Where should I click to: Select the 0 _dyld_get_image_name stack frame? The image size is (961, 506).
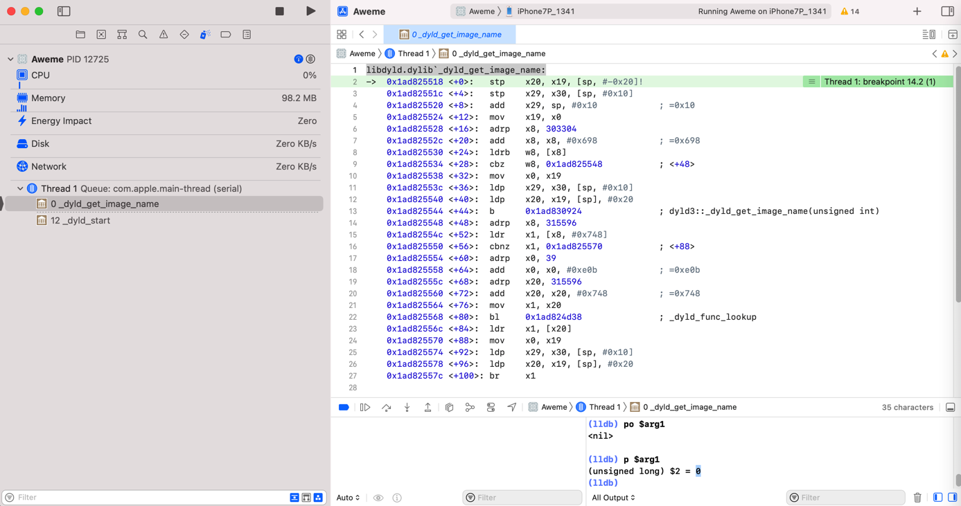coord(164,204)
